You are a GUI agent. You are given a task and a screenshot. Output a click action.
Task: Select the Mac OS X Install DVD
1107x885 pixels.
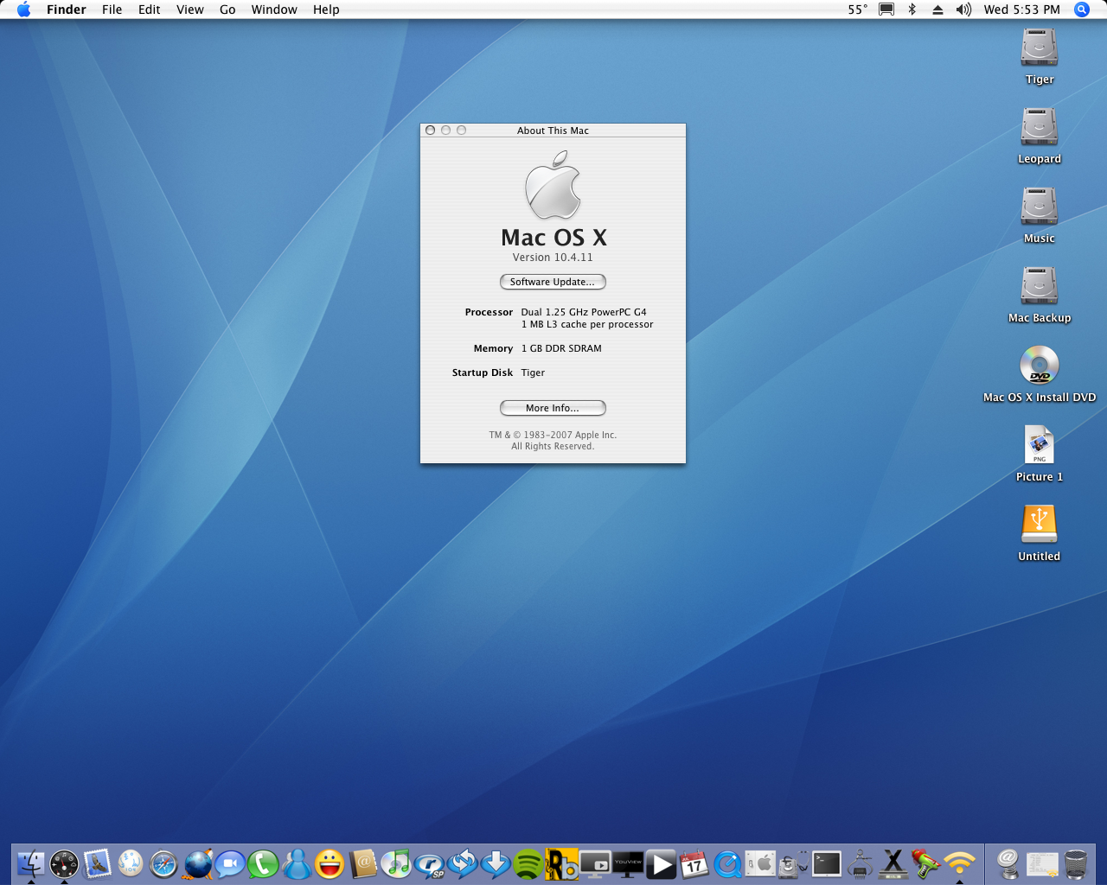(1040, 366)
